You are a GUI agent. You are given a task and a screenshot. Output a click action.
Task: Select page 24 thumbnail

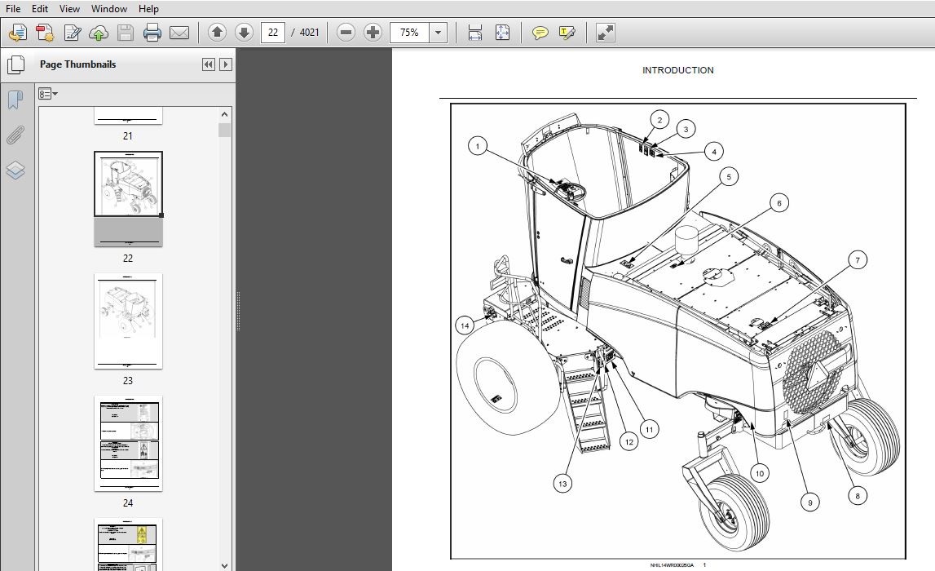(x=128, y=443)
